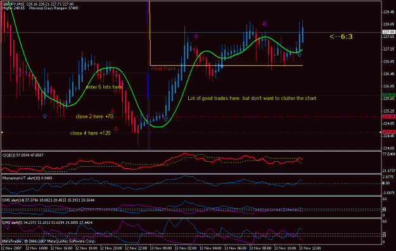Click the white 227.80 current price tag
Image resolution: width=396 pixels, height=251 pixels.
pos(388,32)
